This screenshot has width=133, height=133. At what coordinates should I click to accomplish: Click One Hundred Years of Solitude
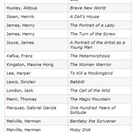tap(93, 110)
